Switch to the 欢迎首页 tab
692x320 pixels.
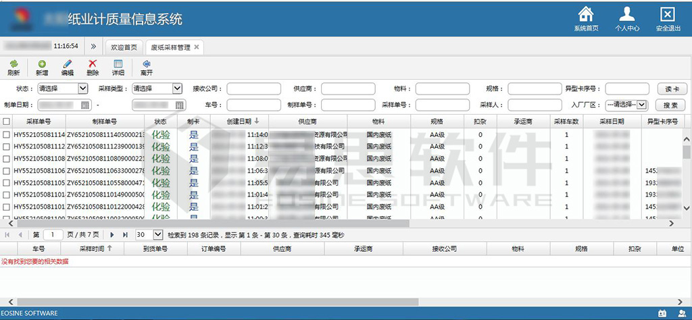pos(124,47)
